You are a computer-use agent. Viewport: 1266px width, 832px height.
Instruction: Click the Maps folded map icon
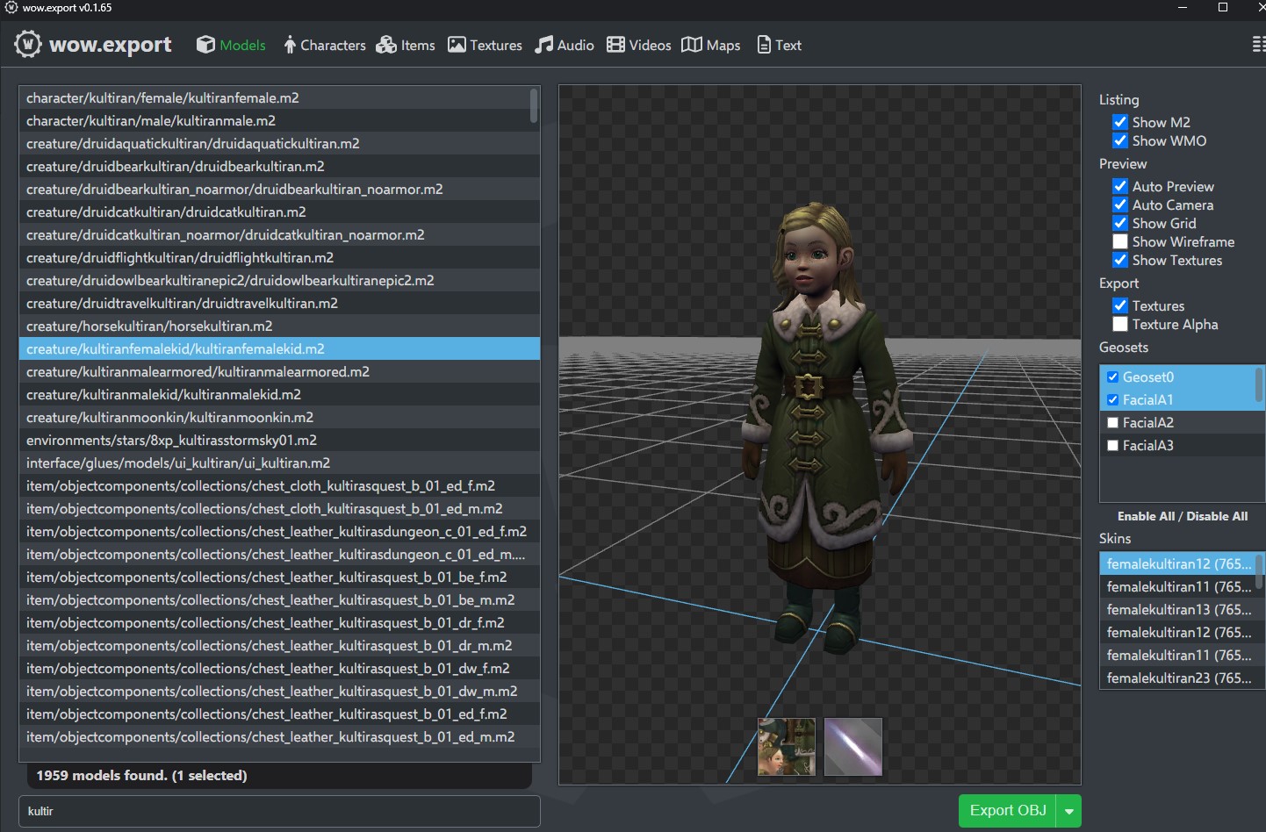[692, 45]
